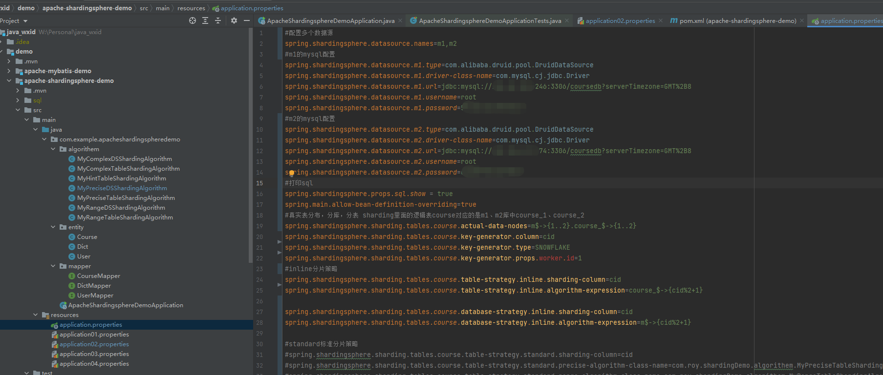The height and width of the screenshot is (375, 883).
Task: Open application01.properties file
Action: pos(94,335)
